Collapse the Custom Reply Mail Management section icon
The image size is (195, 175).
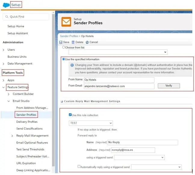62,102
